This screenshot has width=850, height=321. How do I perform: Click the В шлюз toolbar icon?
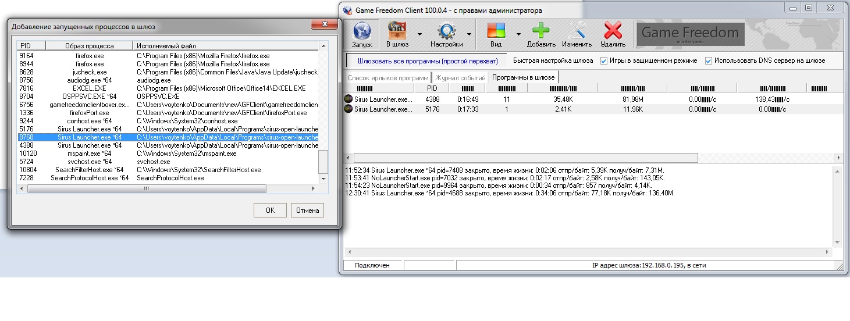(397, 31)
